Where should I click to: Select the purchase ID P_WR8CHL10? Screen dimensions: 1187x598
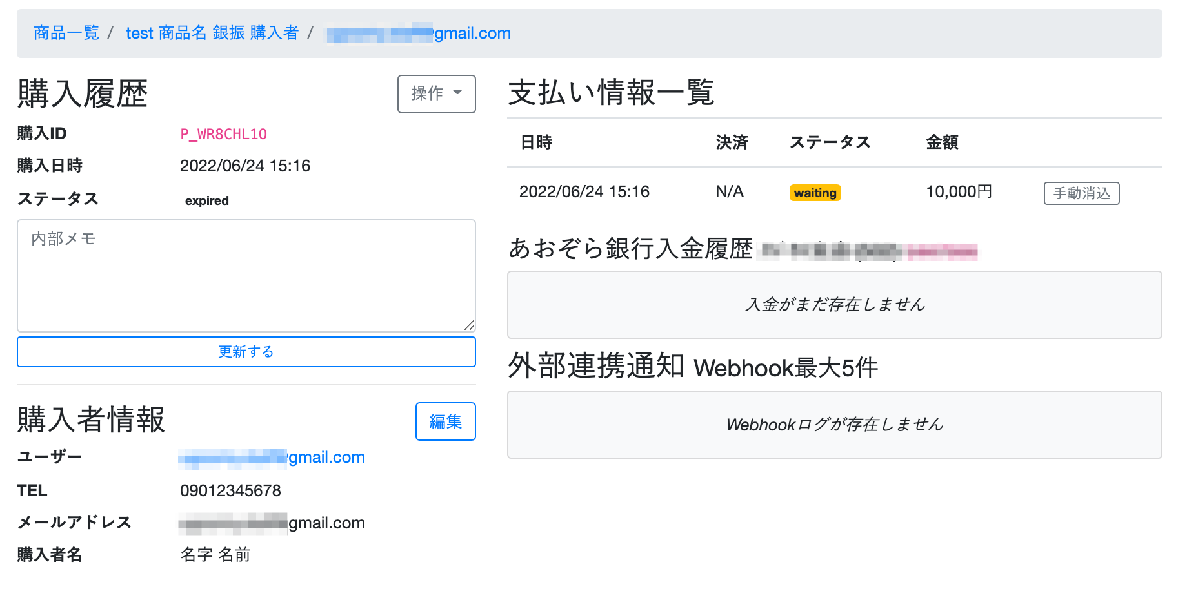tap(223, 134)
